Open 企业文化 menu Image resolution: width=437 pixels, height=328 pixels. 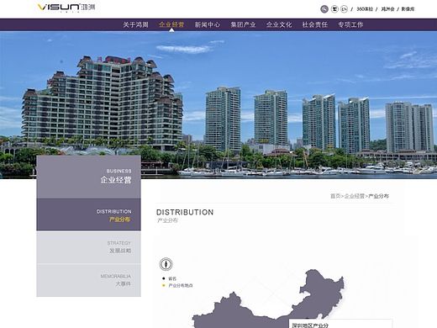click(279, 24)
